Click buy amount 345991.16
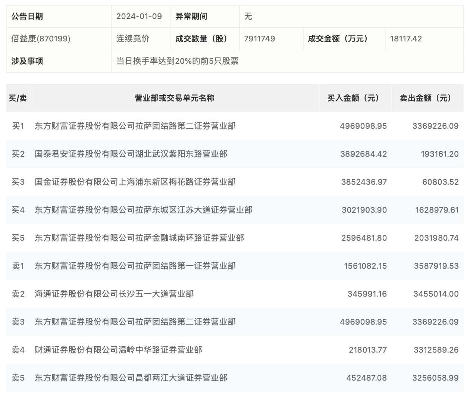467x400 pixels. [367, 294]
